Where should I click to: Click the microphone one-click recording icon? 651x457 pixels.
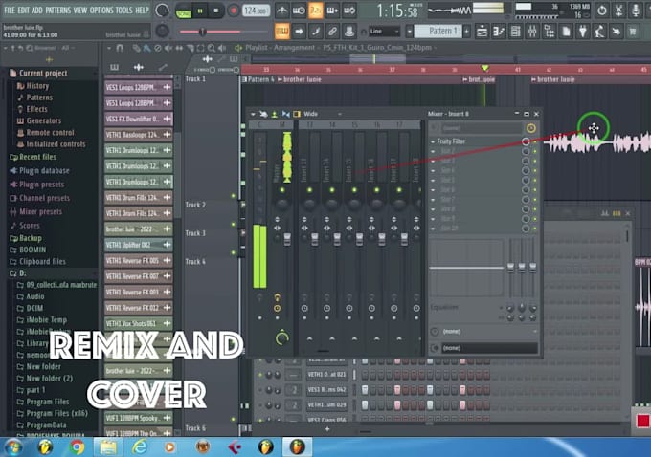636,11
